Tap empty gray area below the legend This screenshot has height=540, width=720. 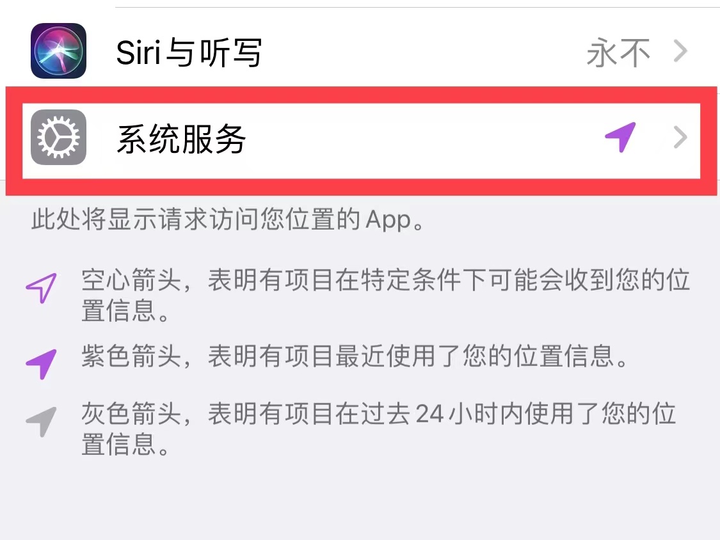(360, 500)
